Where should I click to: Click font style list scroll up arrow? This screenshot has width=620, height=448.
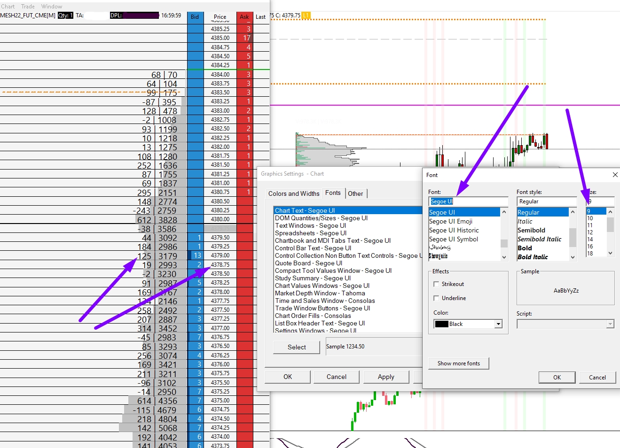[x=573, y=212]
